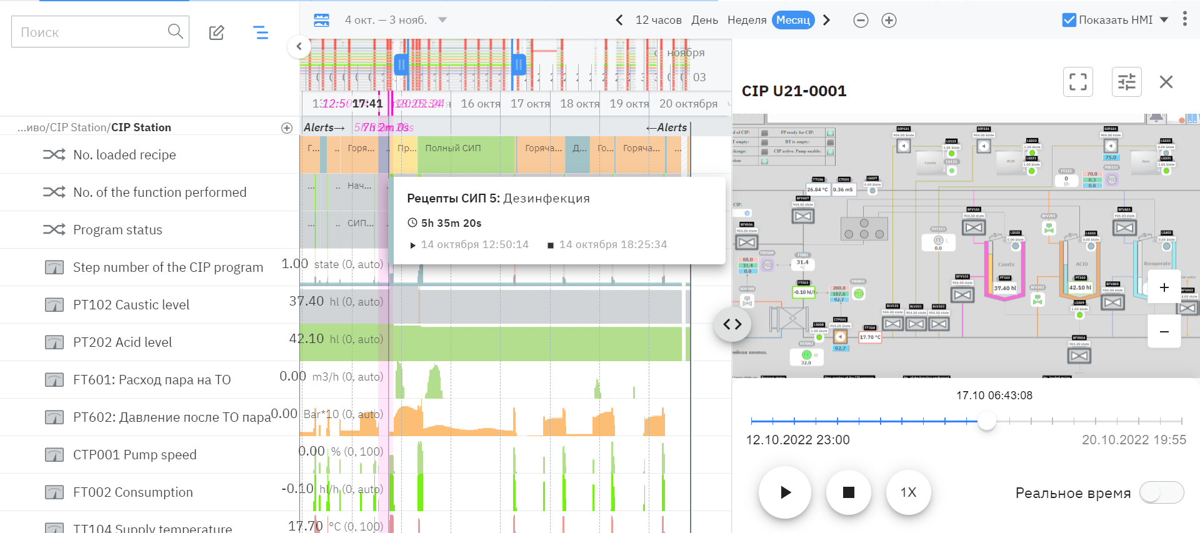Click the Поиск search field

click(x=91, y=32)
